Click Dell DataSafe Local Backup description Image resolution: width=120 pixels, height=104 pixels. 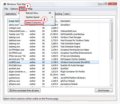coord(72,34)
